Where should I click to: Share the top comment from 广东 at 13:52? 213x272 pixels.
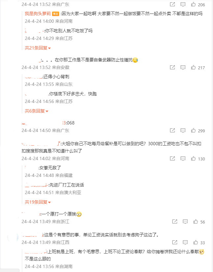tap(172, 4)
